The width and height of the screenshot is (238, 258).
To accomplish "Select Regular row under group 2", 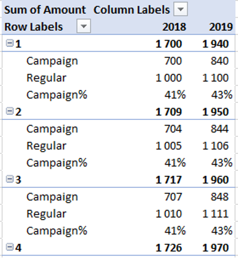I will (x=46, y=147).
